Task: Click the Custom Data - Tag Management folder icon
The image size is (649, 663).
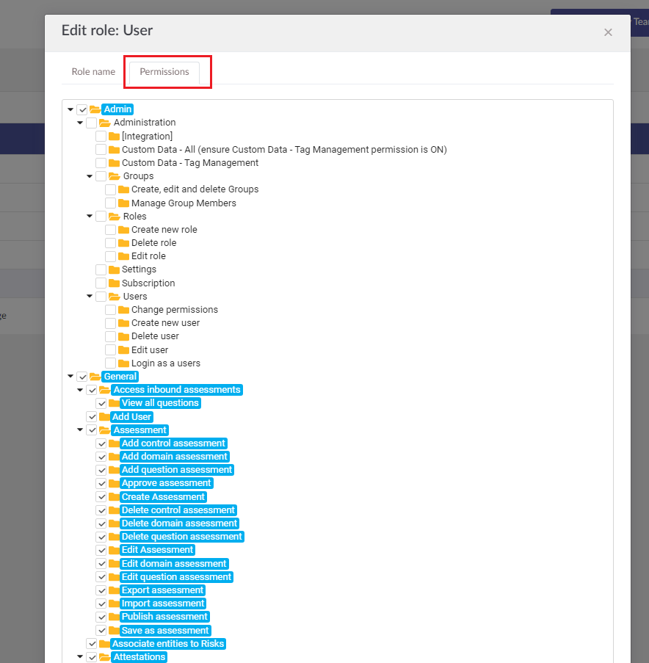Action: 114,163
